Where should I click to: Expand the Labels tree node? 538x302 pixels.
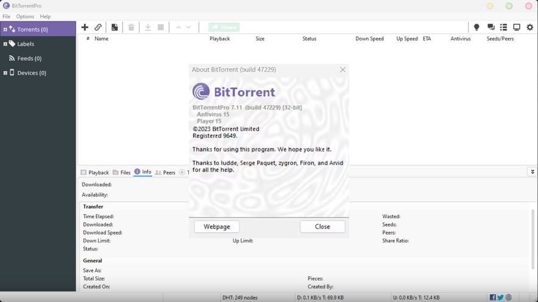(5, 44)
